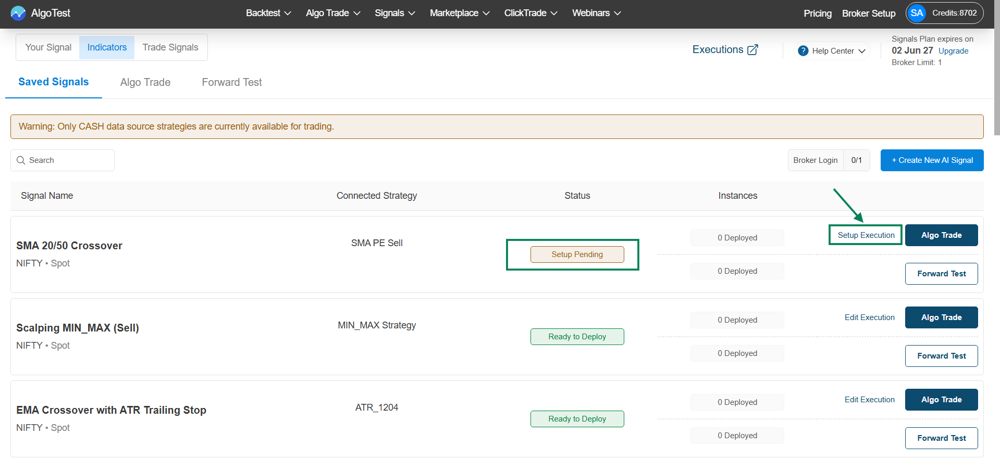Click into the Search signals field
The width and height of the screenshot is (1000, 459).
[68, 160]
